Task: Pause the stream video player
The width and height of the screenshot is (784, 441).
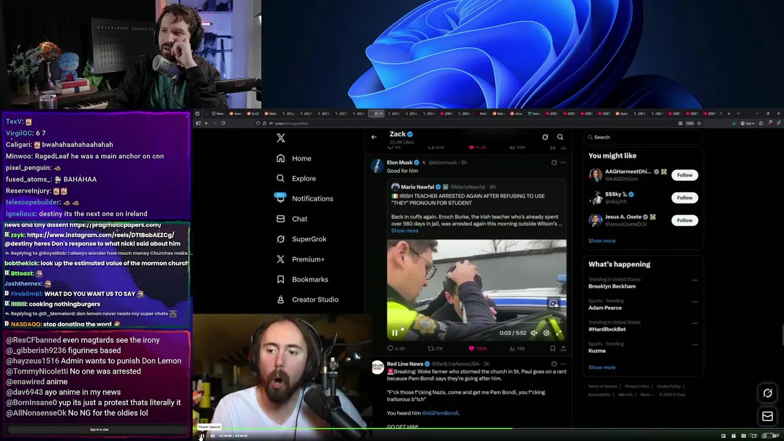Action: pyautogui.click(x=202, y=435)
